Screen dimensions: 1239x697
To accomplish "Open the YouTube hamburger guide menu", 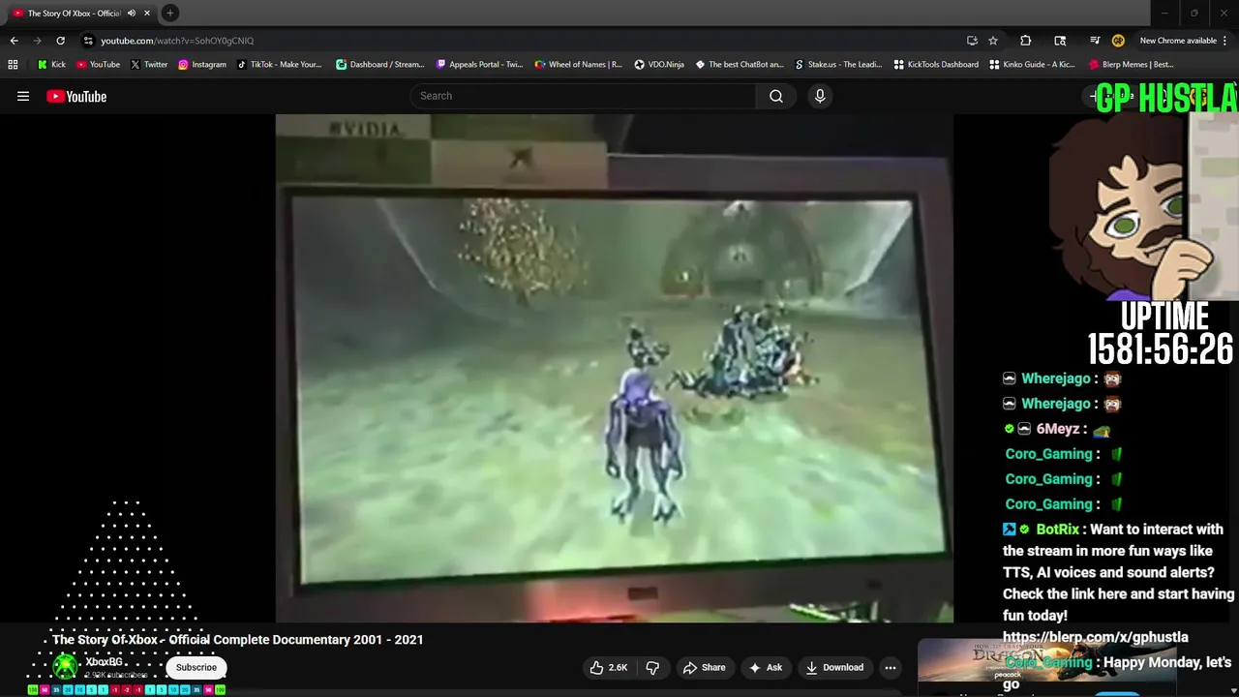I will pyautogui.click(x=23, y=96).
